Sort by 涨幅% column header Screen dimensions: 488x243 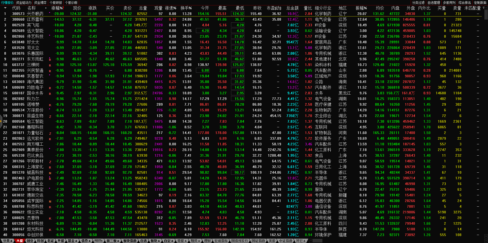click(57, 8)
